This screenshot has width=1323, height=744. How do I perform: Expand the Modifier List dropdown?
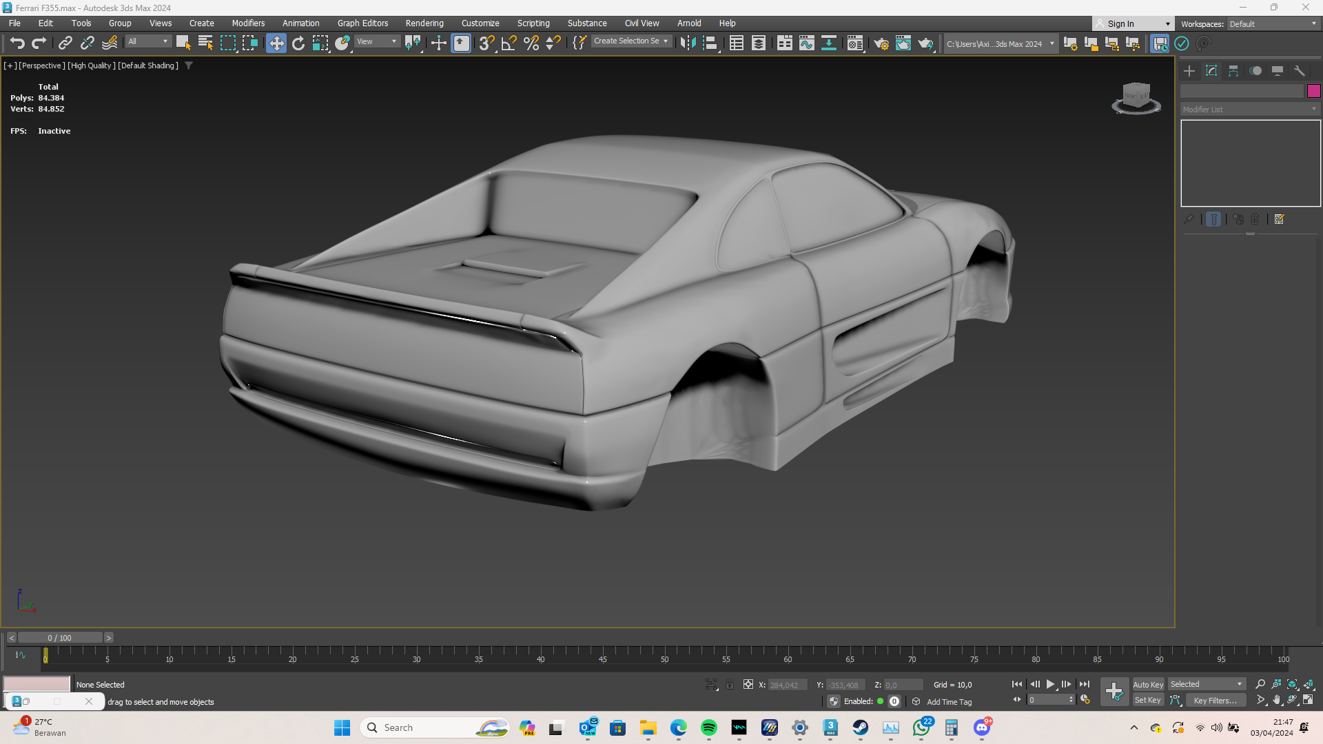(1249, 110)
